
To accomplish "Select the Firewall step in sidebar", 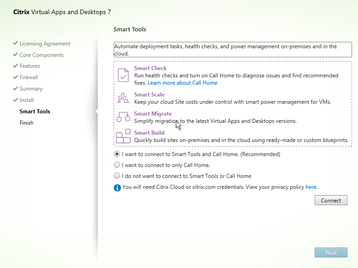I will pos(28,77).
